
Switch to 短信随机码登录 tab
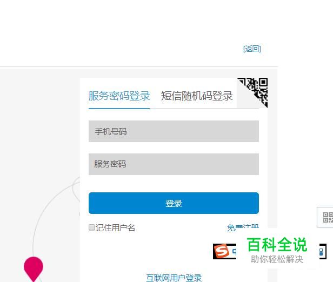[197, 96]
